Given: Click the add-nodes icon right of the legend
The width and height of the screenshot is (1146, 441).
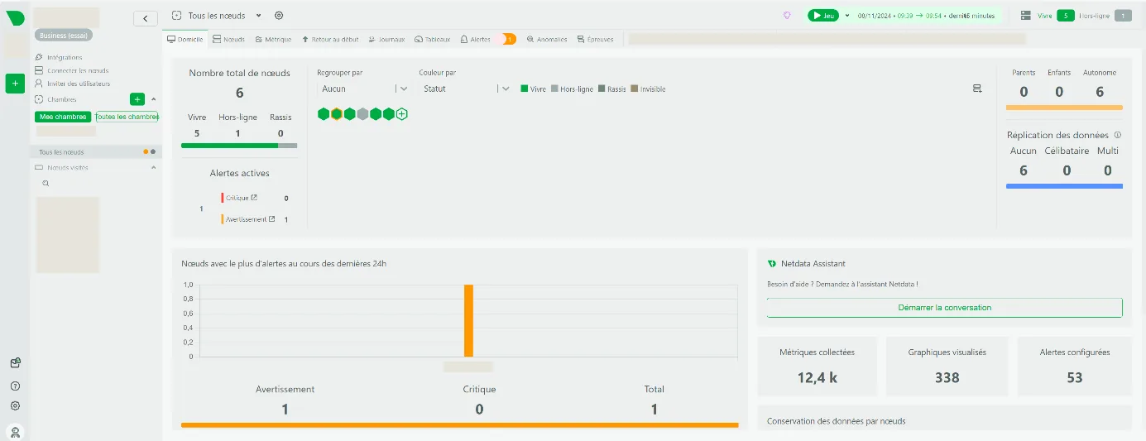Looking at the screenshot, I should 977,89.
